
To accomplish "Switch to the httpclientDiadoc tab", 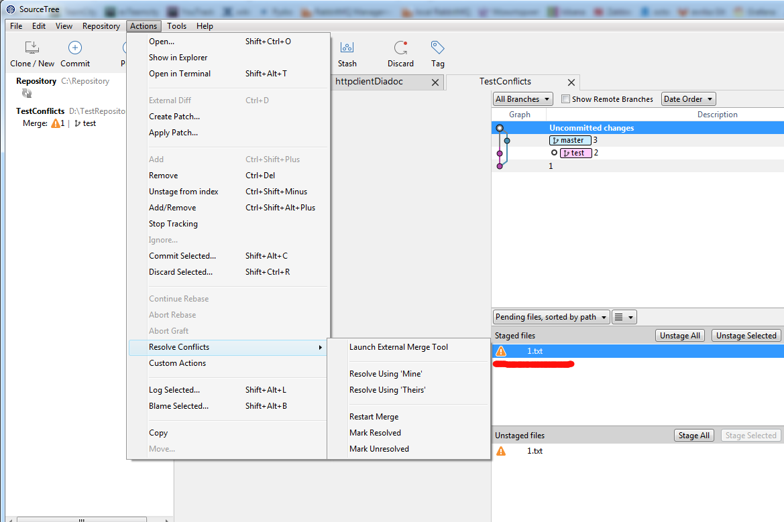I will coord(369,82).
